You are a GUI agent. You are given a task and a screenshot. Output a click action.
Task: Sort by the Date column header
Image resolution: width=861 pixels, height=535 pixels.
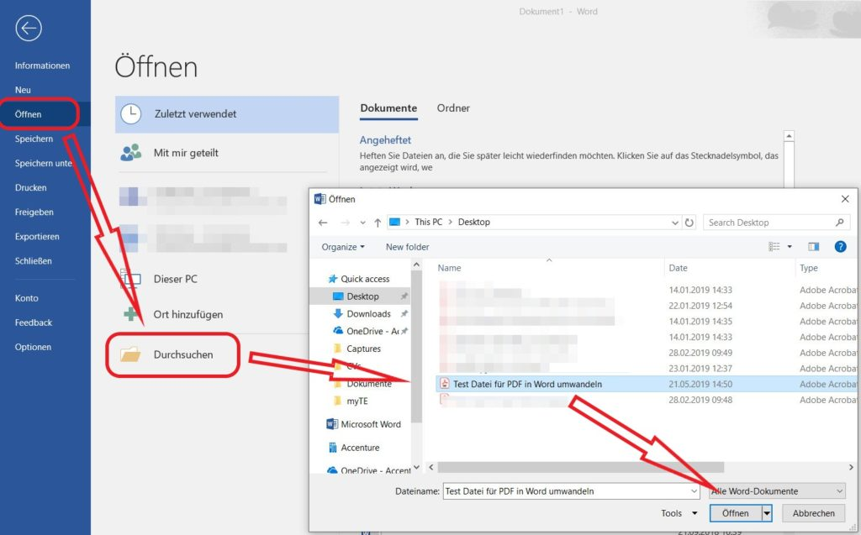tap(679, 268)
